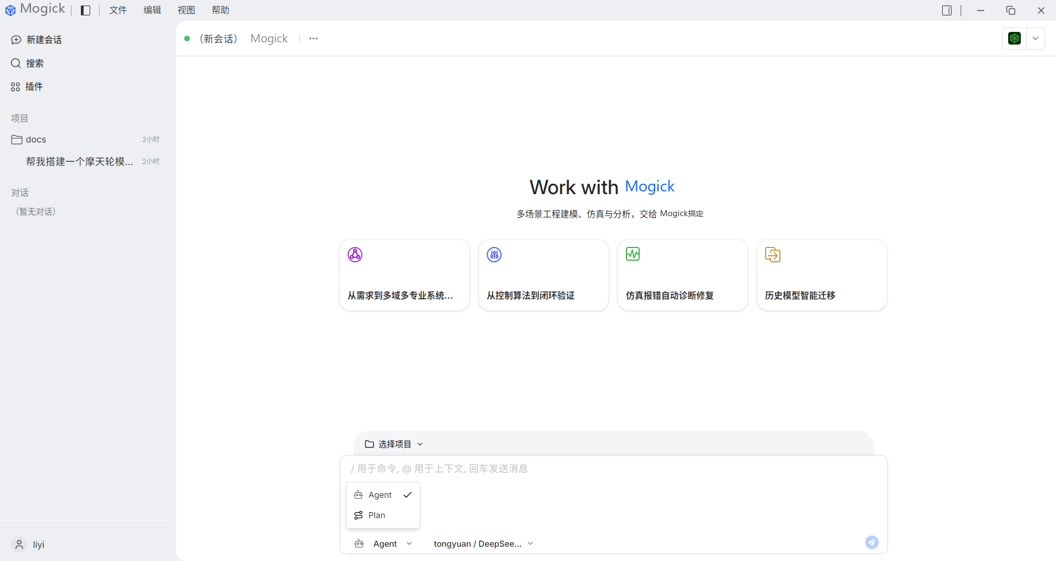Click the 项目 section heading
The height and width of the screenshot is (561, 1056).
click(19, 118)
